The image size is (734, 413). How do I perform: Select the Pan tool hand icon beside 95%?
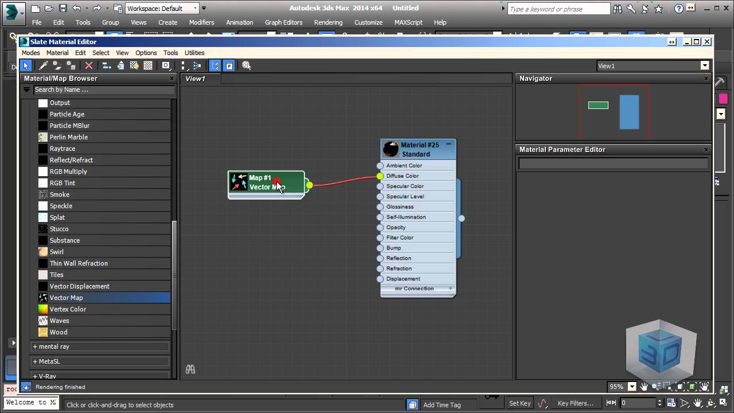pyautogui.click(x=645, y=387)
